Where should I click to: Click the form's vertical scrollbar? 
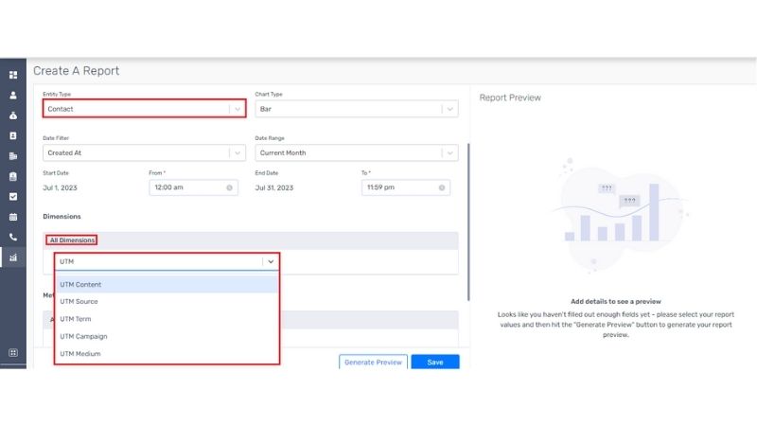pyautogui.click(x=468, y=222)
